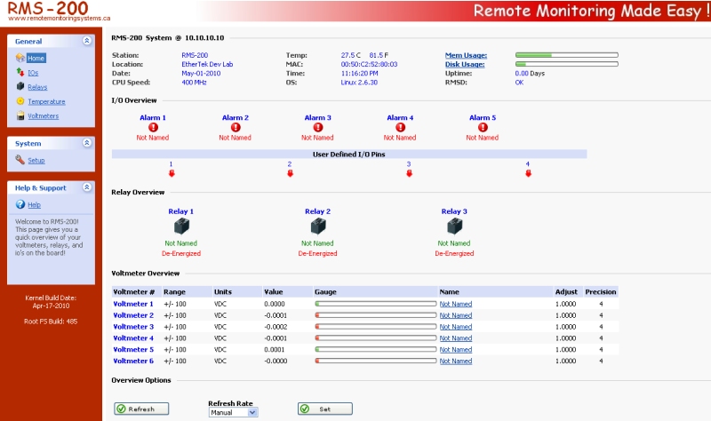The image size is (711, 421).
Task: Click the Alarm 4 red alert icon
Action: [x=399, y=128]
